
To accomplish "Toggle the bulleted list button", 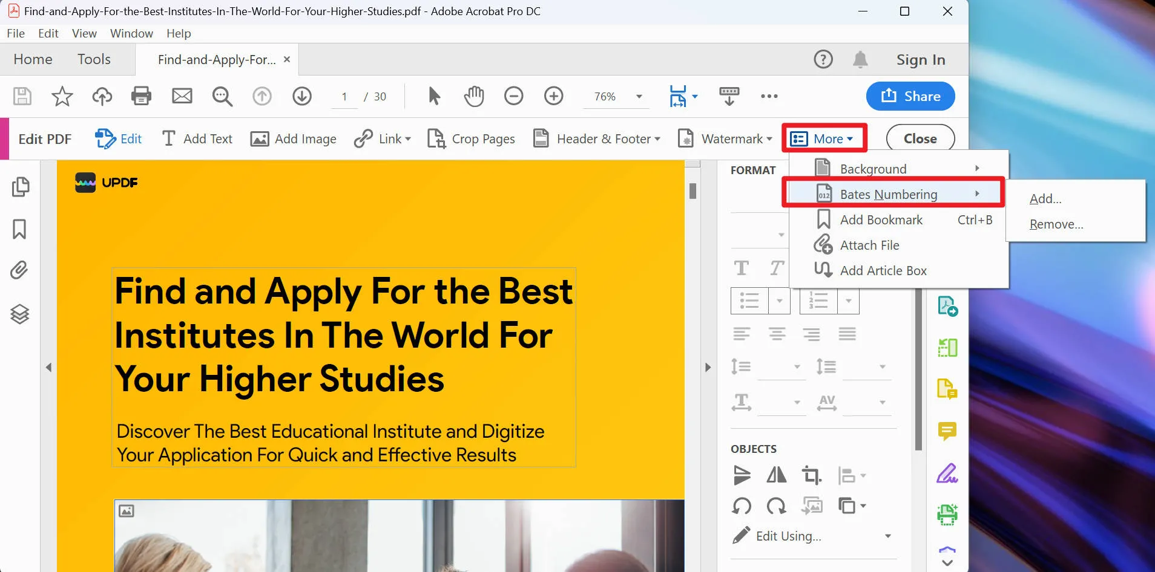I will pos(749,301).
